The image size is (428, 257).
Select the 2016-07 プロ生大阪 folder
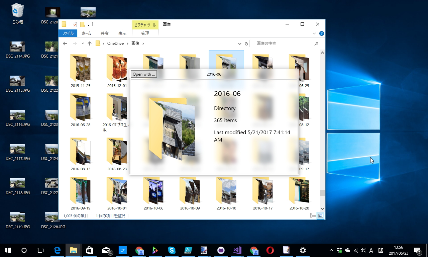tap(117, 112)
